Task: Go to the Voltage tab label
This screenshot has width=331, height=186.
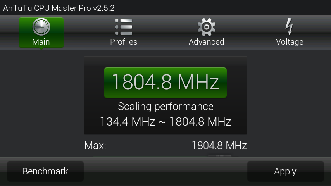Action: click(289, 42)
